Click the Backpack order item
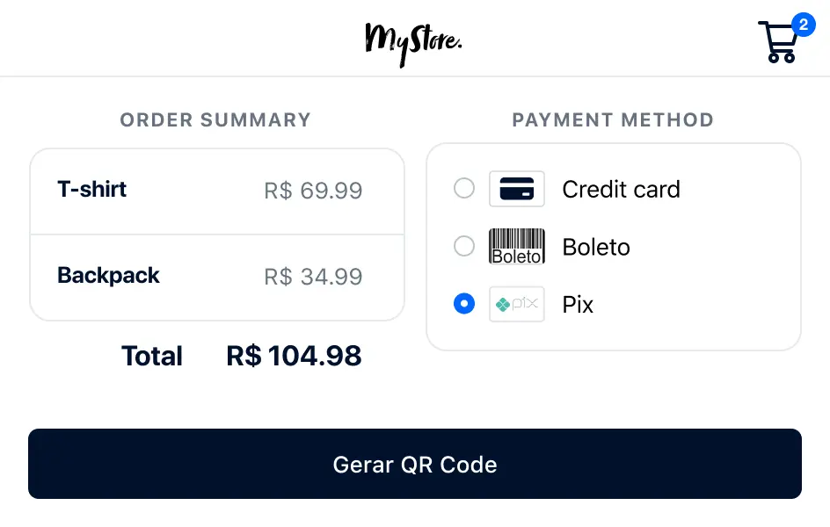The height and width of the screenshot is (527, 830). click(x=108, y=275)
